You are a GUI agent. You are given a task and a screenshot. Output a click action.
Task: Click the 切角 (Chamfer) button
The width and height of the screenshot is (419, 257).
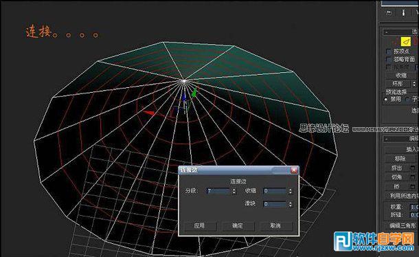click(x=397, y=177)
